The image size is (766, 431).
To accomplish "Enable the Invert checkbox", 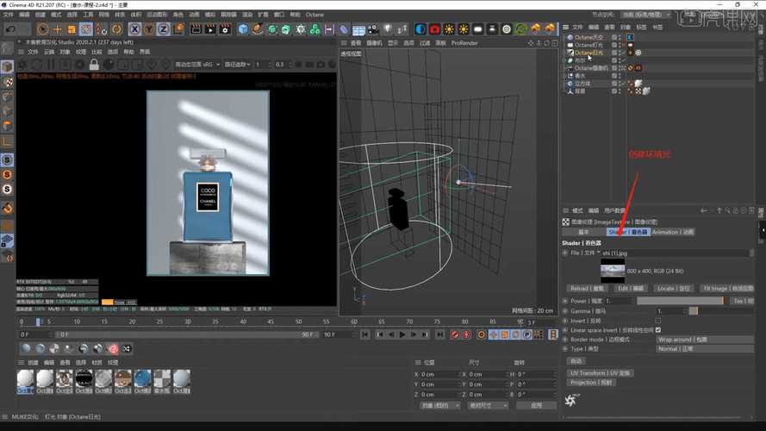I will click(x=658, y=321).
